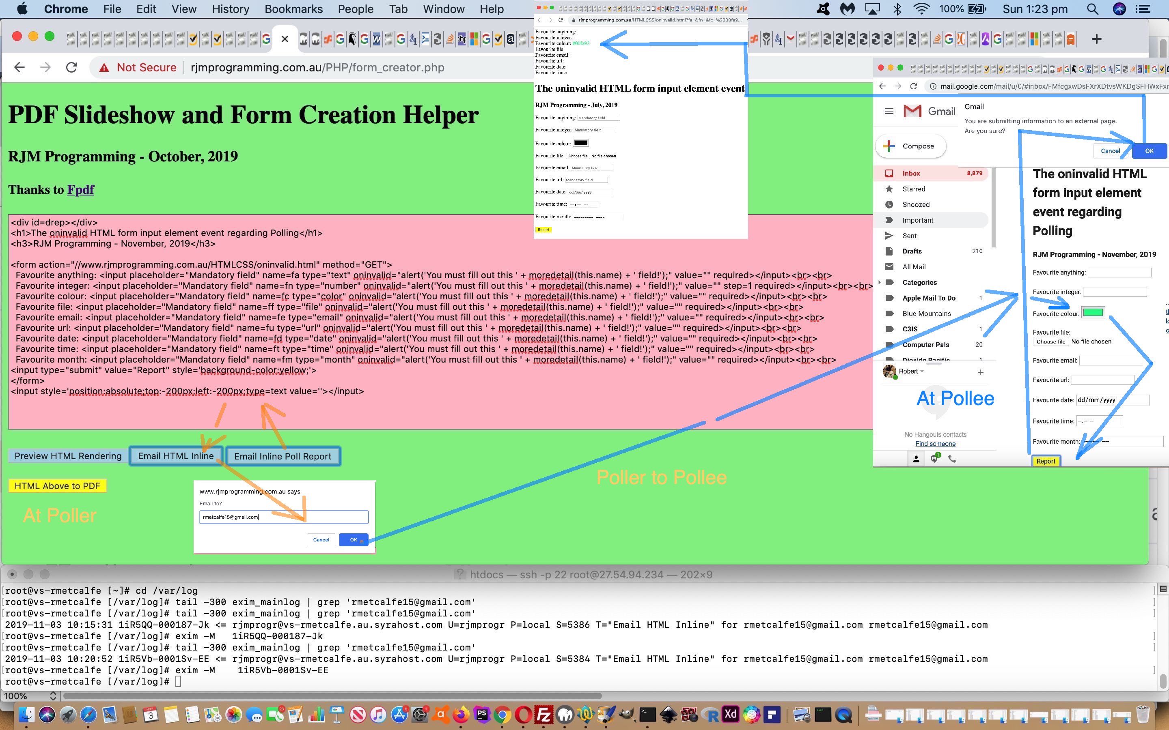Viewport: 1169px width, 730px height.
Task: Open Finder from the dock
Action: pos(26,715)
